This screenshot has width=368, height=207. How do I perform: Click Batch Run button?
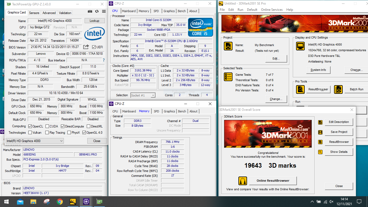point(357,89)
